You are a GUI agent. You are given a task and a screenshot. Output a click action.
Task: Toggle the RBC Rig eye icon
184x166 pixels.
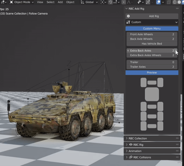coord(131,145)
